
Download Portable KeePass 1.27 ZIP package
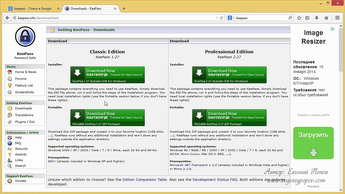tap(108, 118)
